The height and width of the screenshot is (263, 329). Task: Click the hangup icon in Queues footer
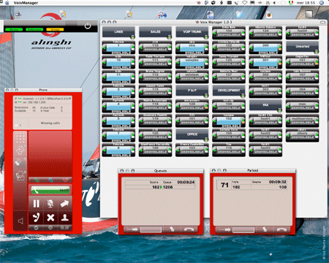point(189,229)
